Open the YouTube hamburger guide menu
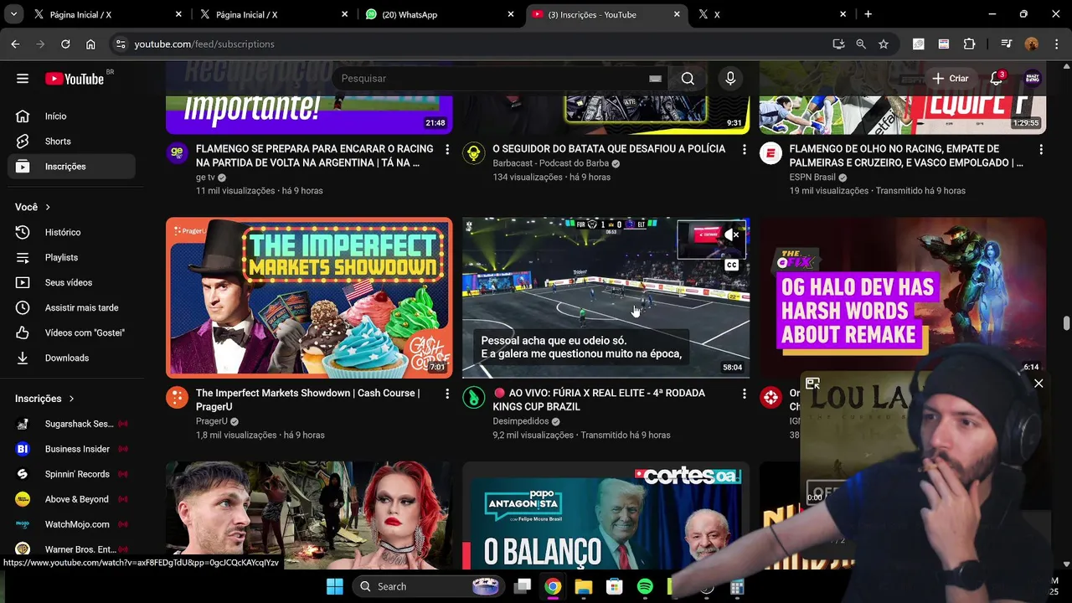Screen dimensions: 1072x603 [23, 78]
